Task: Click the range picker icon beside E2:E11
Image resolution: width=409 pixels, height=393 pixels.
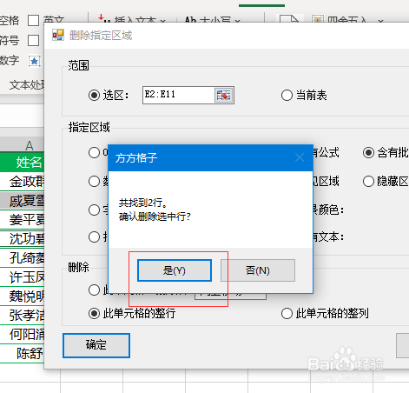Action: click(224, 95)
